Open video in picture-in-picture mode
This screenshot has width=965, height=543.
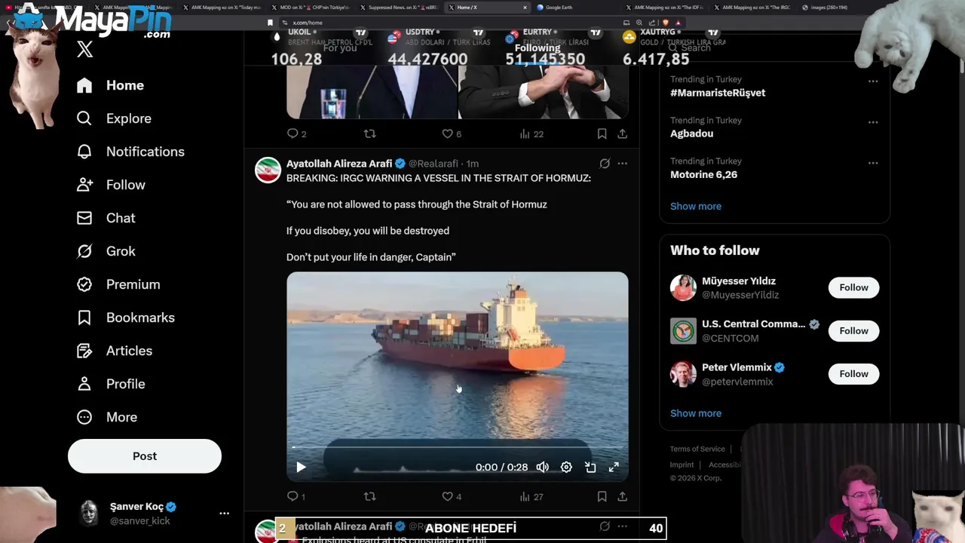click(590, 467)
